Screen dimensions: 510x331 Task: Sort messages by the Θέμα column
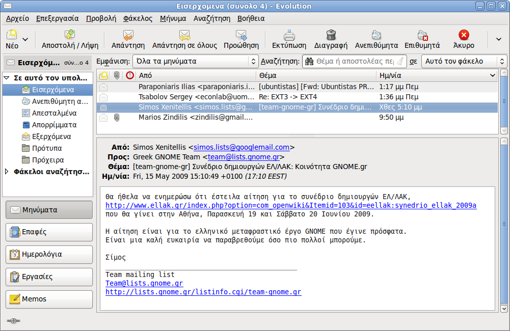pyautogui.click(x=316, y=75)
